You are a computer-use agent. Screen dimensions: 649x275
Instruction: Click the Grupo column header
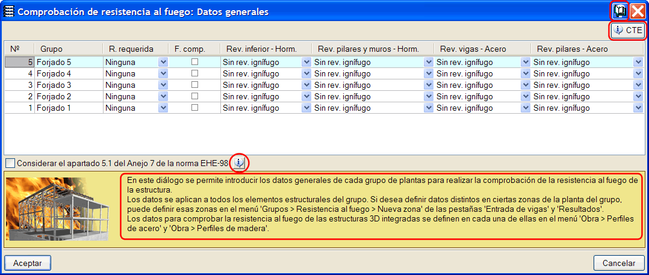click(x=51, y=49)
